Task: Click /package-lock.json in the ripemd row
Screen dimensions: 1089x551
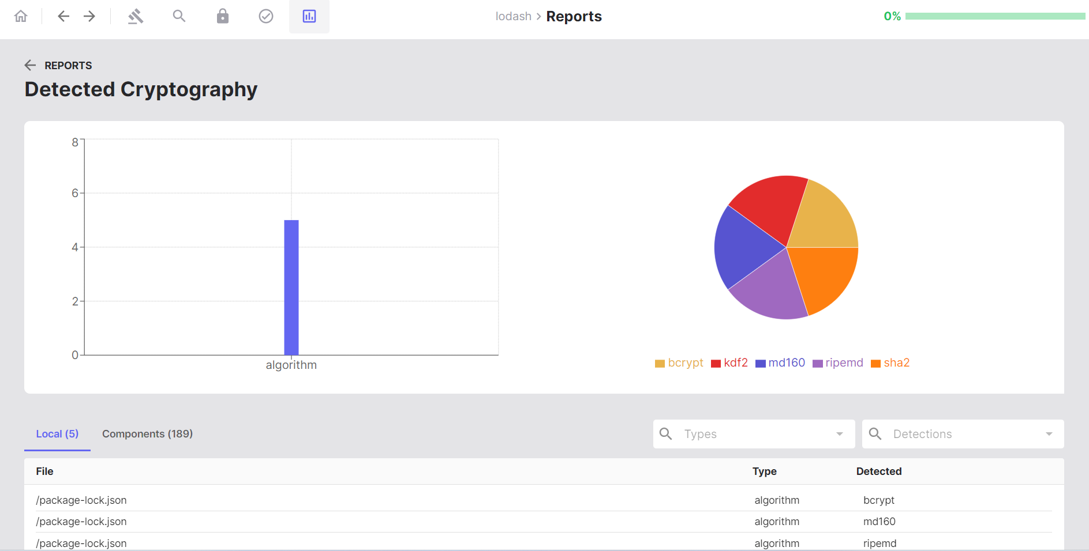Action: point(81,544)
